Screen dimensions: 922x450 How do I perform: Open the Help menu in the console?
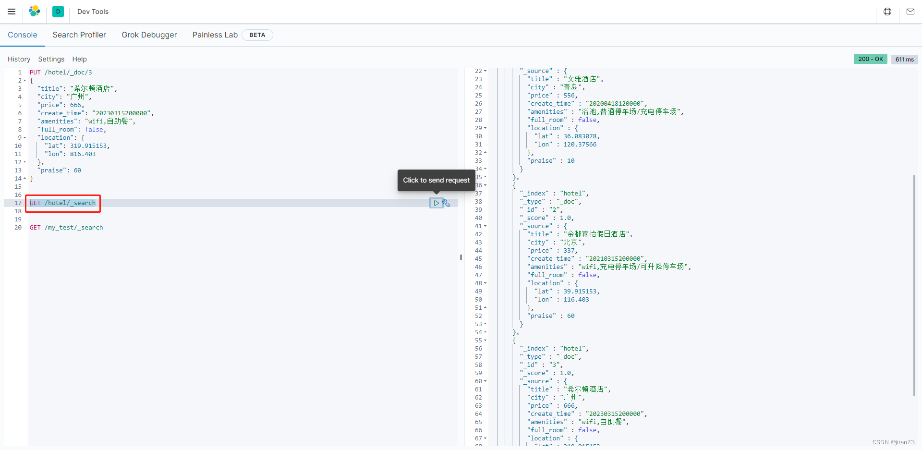(x=79, y=59)
